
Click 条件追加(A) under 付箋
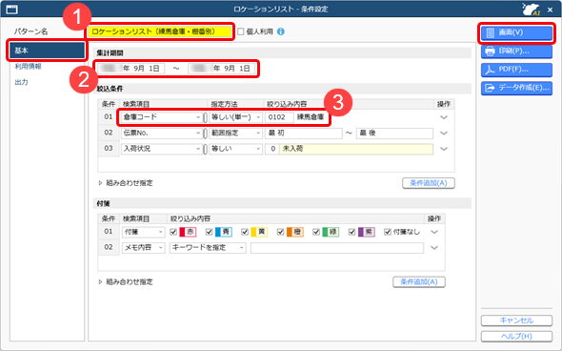419,282
